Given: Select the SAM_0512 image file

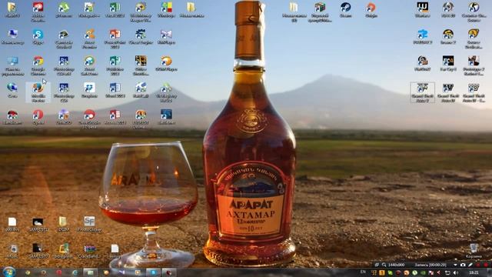Looking at the screenshot, I should pyautogui.click(x=38, y=224).
